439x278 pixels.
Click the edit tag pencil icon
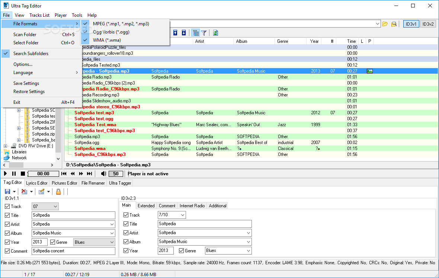pyautogui.click(x=41, y=192)
